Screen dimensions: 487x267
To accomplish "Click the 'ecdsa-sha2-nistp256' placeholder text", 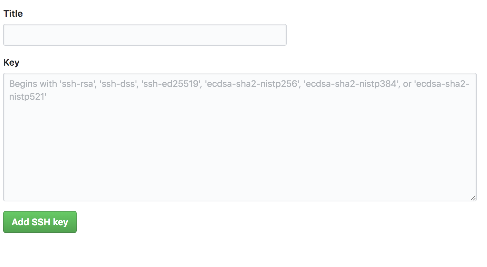I will 252,84.
